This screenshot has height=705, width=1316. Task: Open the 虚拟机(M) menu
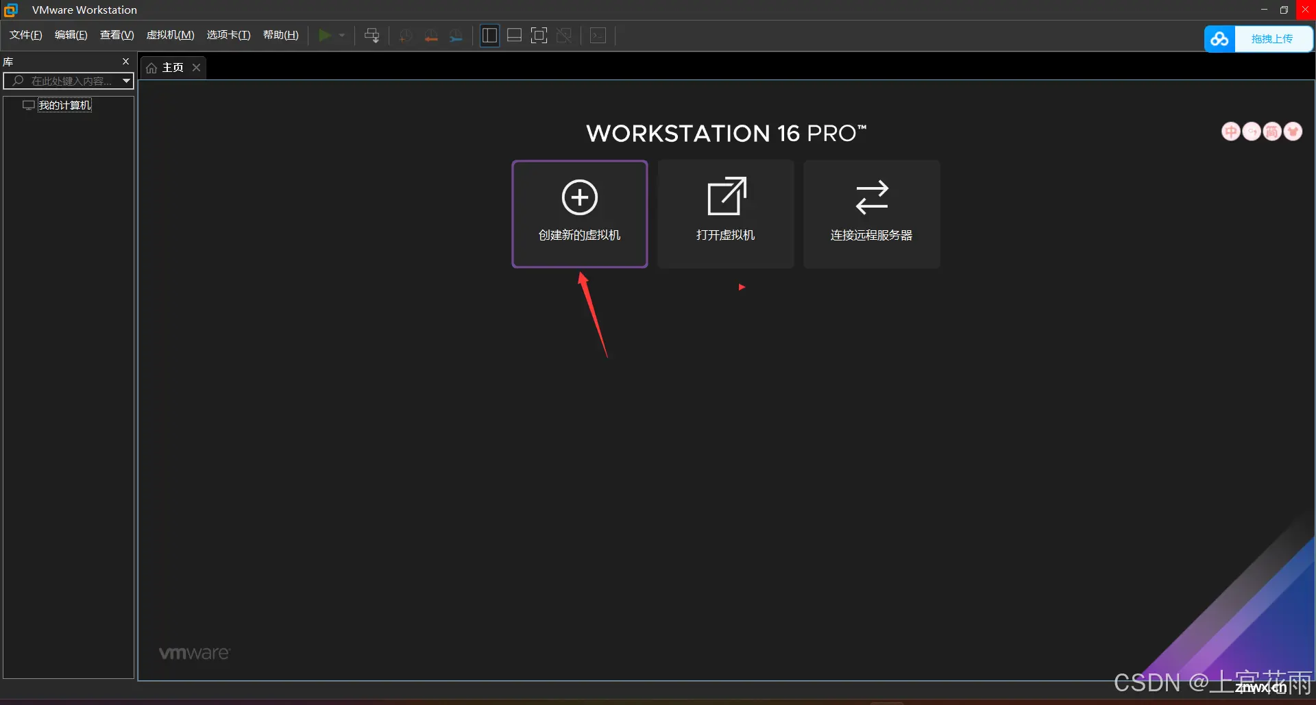pyautogui.click(x=171, y=35)
